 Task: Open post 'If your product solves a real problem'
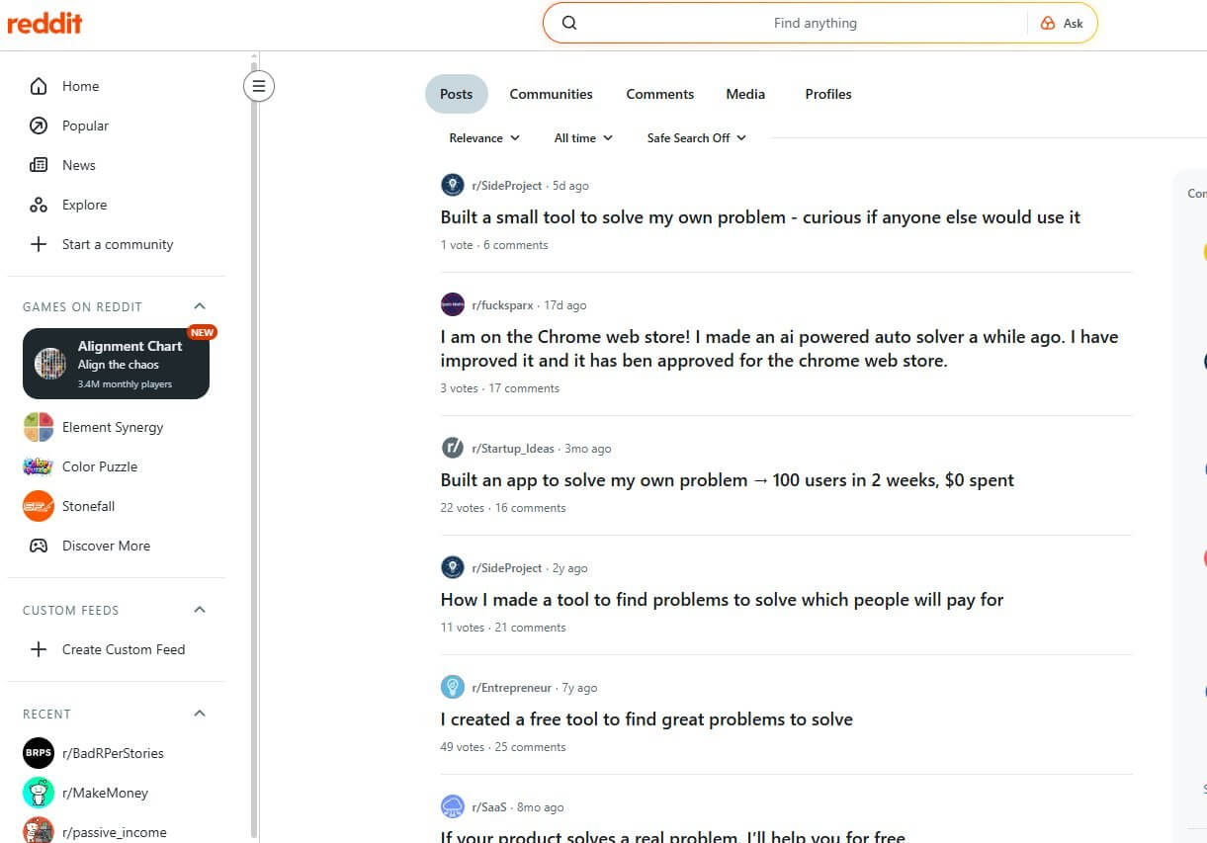tap(672, 837)
